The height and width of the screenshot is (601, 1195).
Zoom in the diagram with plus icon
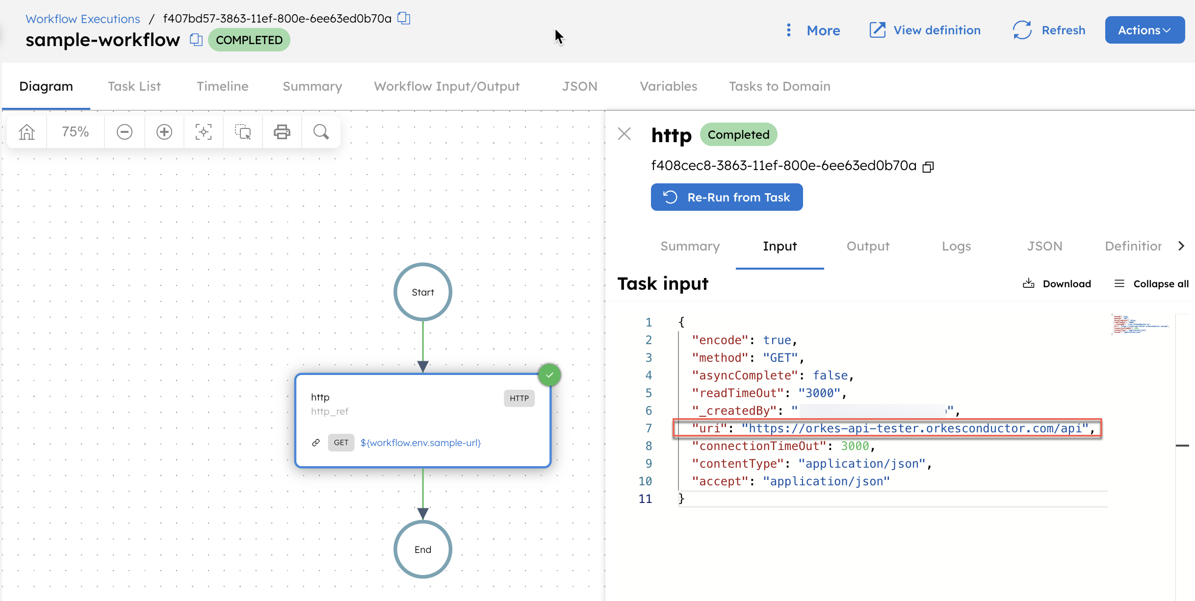pyautogui.click(x=164, y=132)
